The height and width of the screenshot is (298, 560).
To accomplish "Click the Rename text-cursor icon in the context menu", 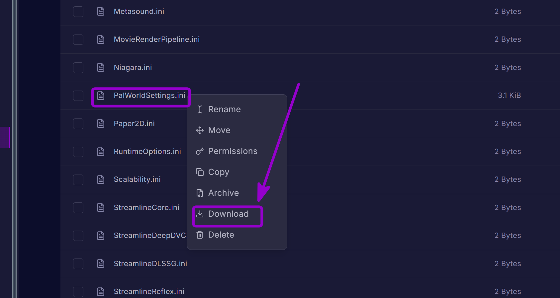I will 200,109.
